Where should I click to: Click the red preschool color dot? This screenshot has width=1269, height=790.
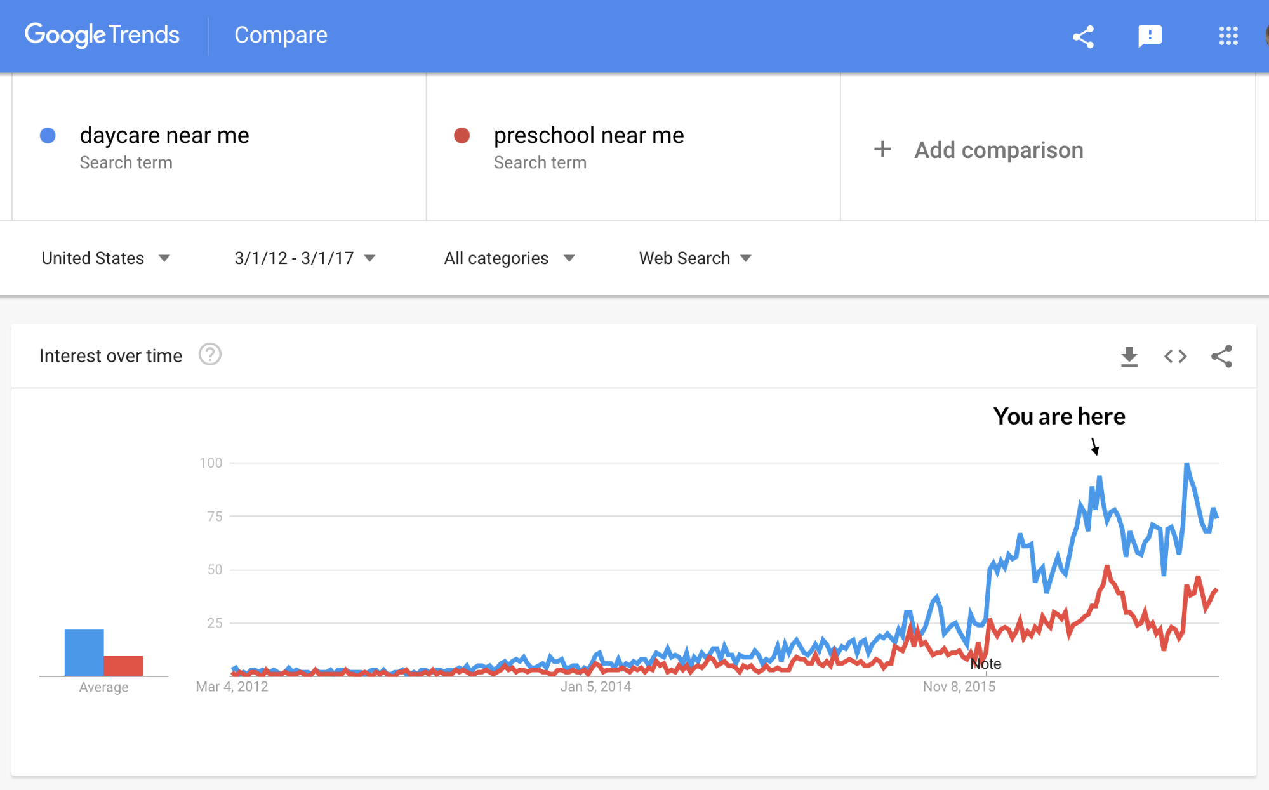tap(462, 135)
